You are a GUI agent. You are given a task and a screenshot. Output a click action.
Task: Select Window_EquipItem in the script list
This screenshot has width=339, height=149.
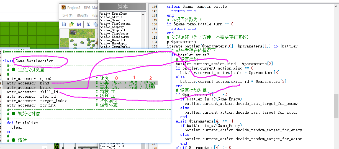click(114, 14)
